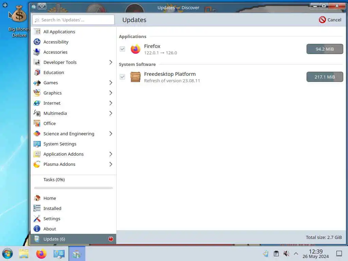Click the window pin icon in titlebar
348x261 pixels.
[x=42, y=6]
